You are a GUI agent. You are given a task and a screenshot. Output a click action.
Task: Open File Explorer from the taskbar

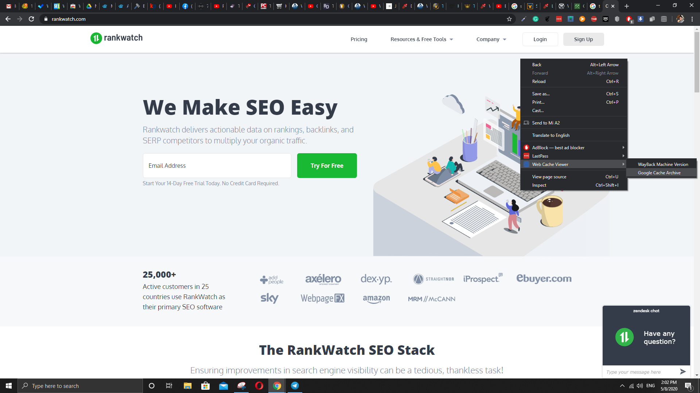(187, 386)
